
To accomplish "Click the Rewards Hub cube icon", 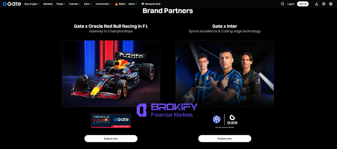I will coord(143,4).
